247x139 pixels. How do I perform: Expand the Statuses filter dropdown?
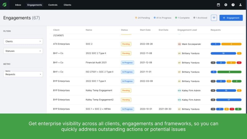(x=23, y=51)
